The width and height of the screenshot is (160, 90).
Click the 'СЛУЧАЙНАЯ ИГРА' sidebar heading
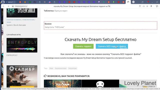[x=13, y=35]
